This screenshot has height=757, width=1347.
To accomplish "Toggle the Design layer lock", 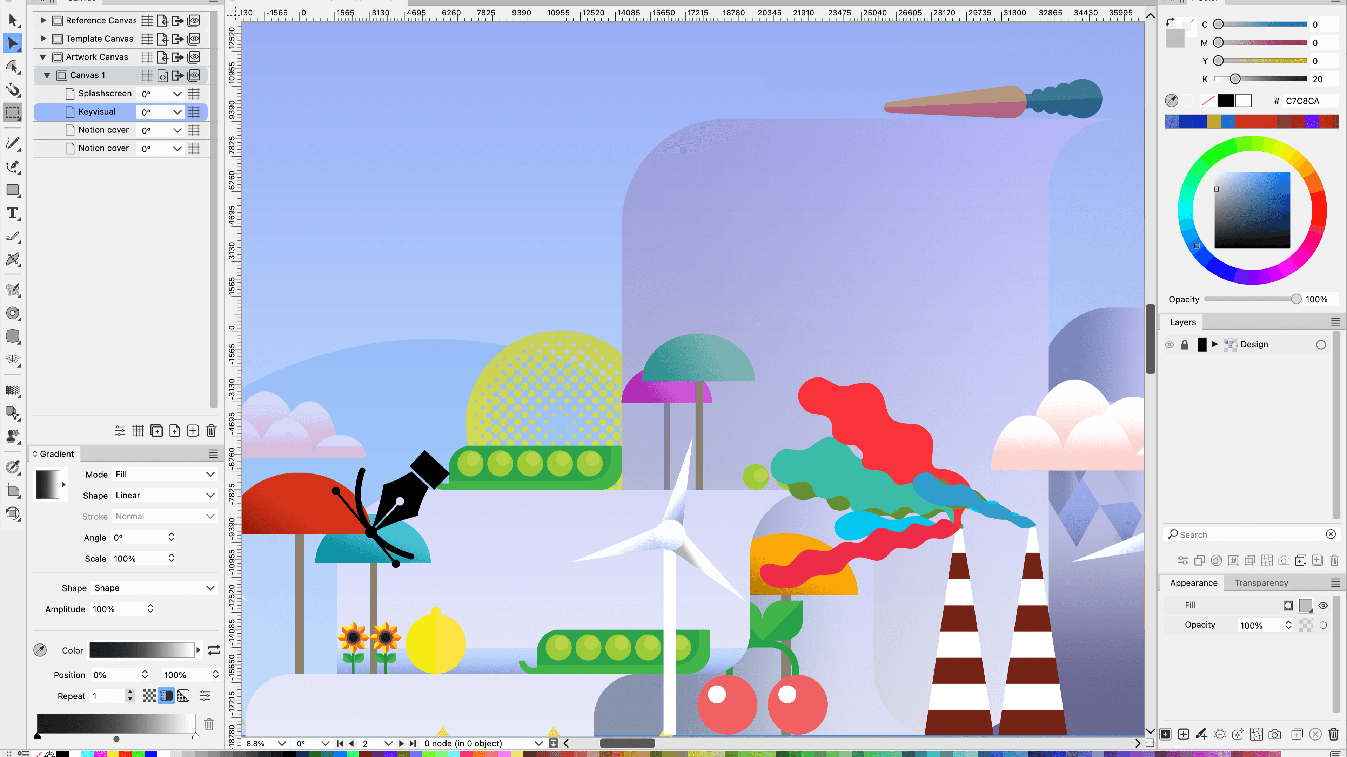I will click(x=1184, y=344).
